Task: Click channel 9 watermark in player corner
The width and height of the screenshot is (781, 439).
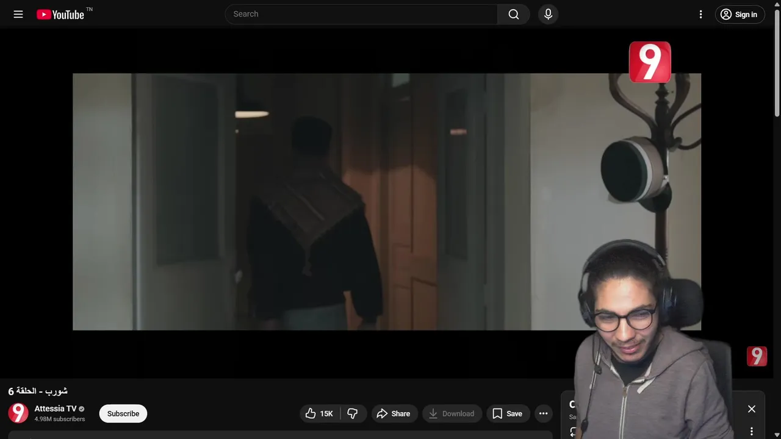Action: (x=757, y=356)
